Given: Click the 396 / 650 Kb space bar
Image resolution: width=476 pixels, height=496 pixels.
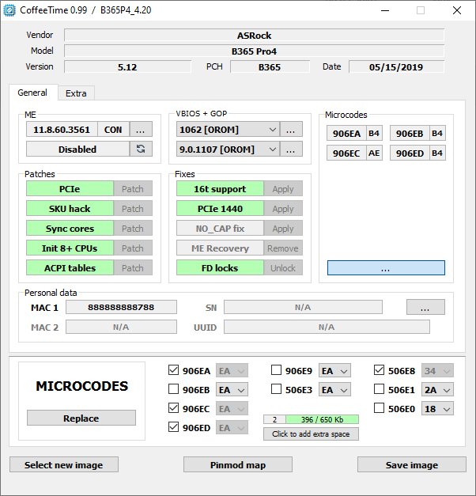Looking at the screenshot, I should 322,419.
